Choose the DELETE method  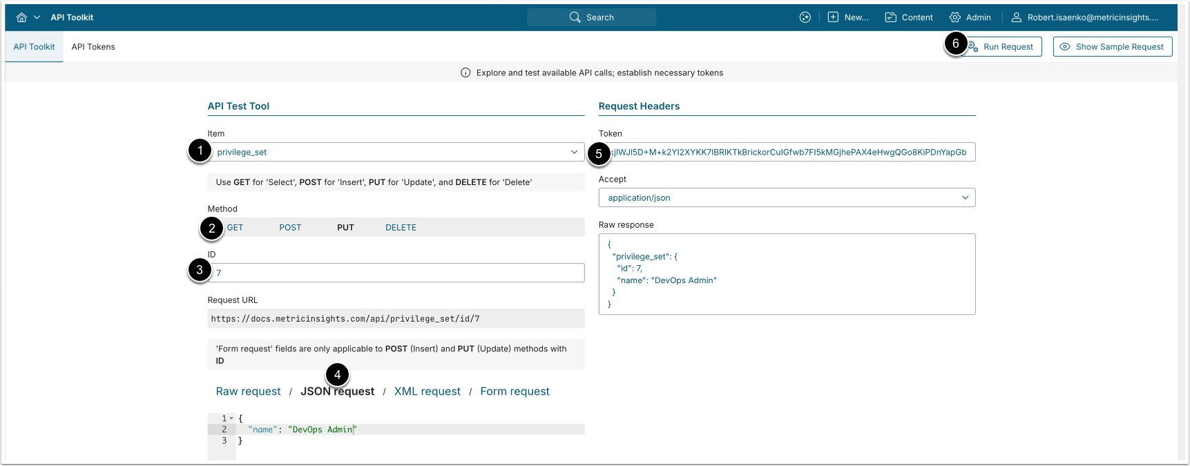pos(401,227)
